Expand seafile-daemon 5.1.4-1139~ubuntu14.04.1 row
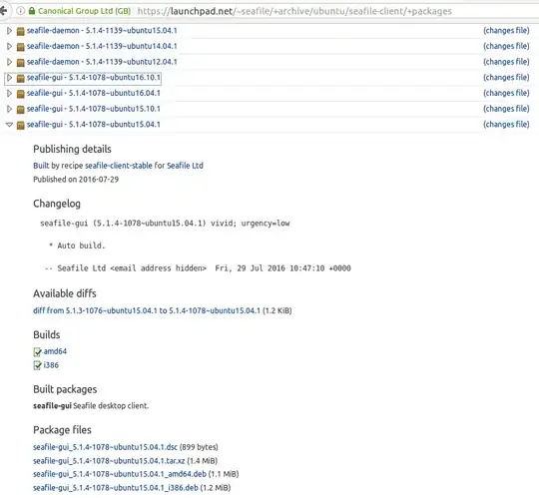 click(x=9, y=46)
